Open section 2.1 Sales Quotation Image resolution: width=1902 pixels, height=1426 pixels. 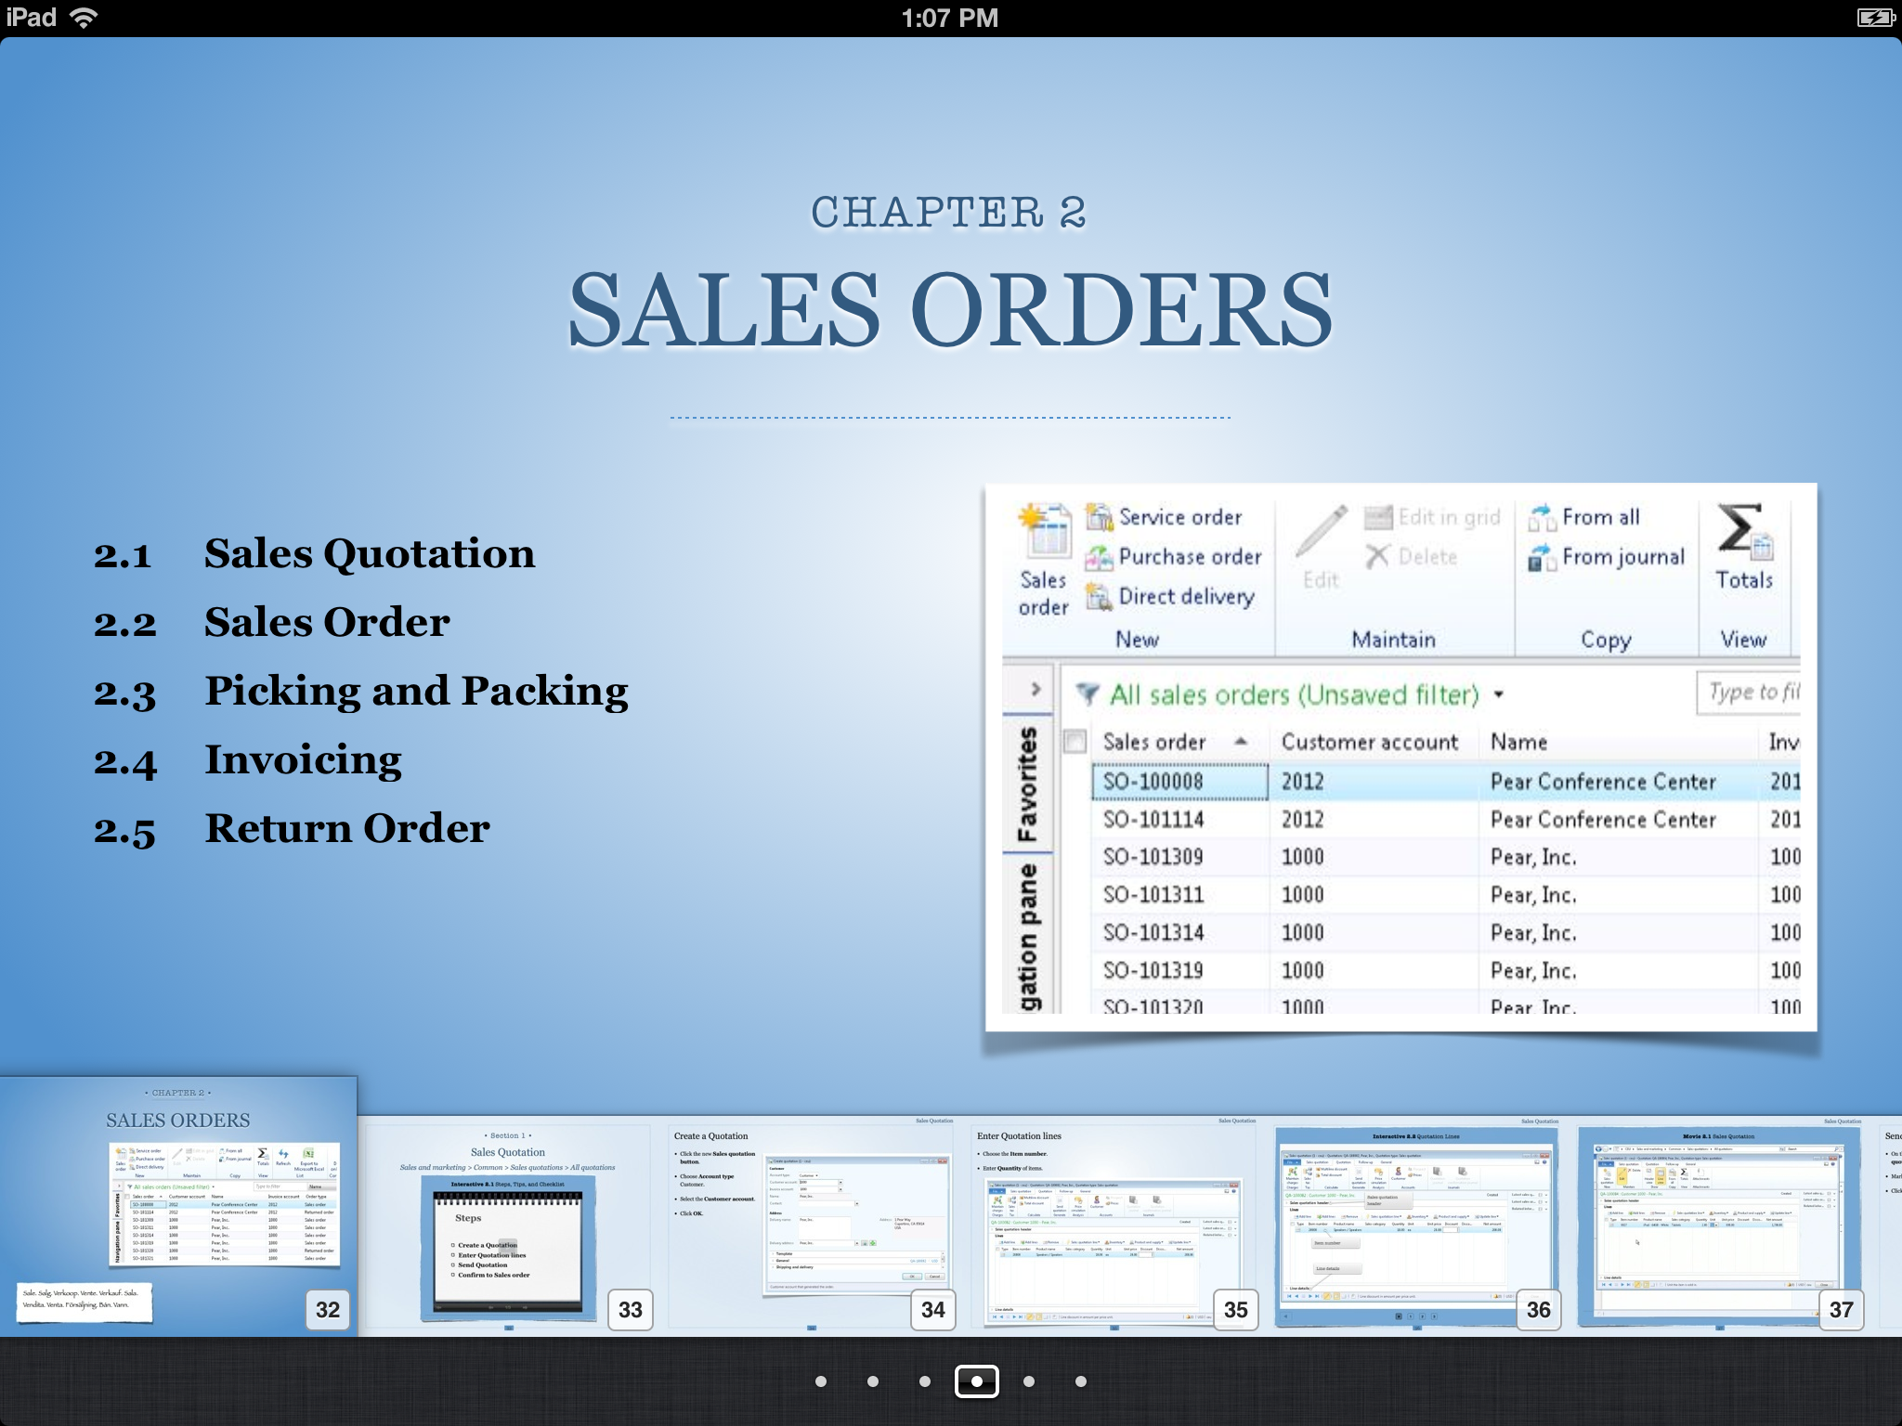click(369, 554)
